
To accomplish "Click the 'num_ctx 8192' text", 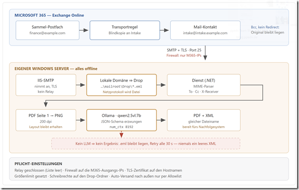I will [121, 127].
